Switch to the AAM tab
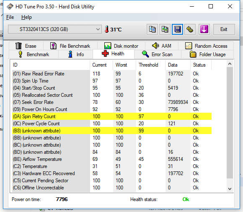This screenshot has height=212, width=243. point(162,46)
